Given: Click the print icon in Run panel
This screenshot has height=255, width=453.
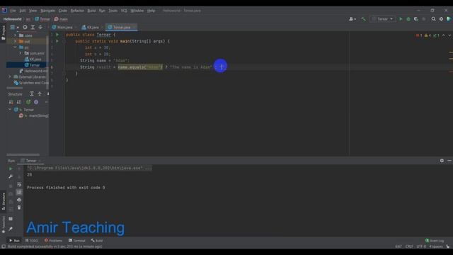Looking at the screenshot, I should point(19,200).
